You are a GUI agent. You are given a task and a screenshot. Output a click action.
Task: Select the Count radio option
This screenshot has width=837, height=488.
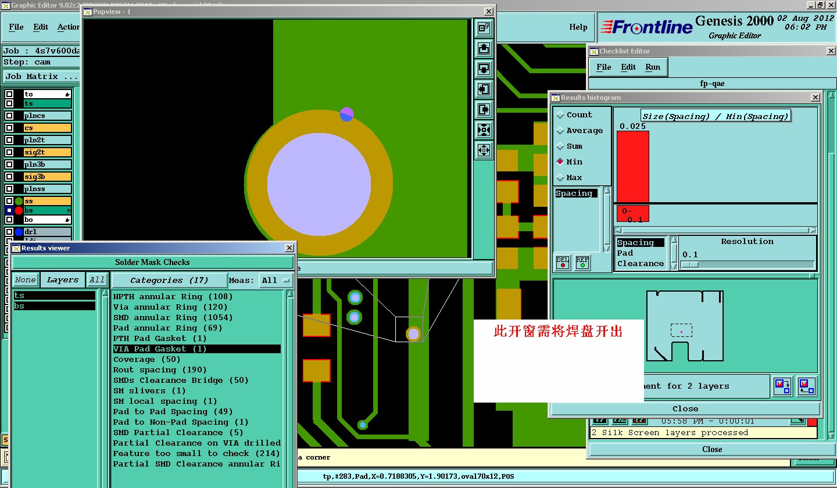tap(560, 115)
